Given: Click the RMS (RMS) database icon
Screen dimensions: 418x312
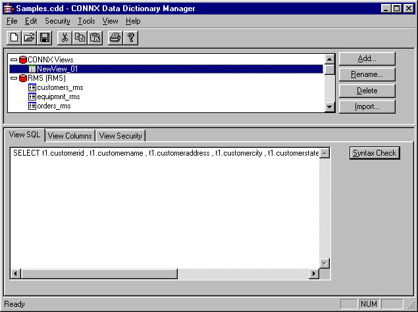Looking at the screenshot, I should coord(23,78).
